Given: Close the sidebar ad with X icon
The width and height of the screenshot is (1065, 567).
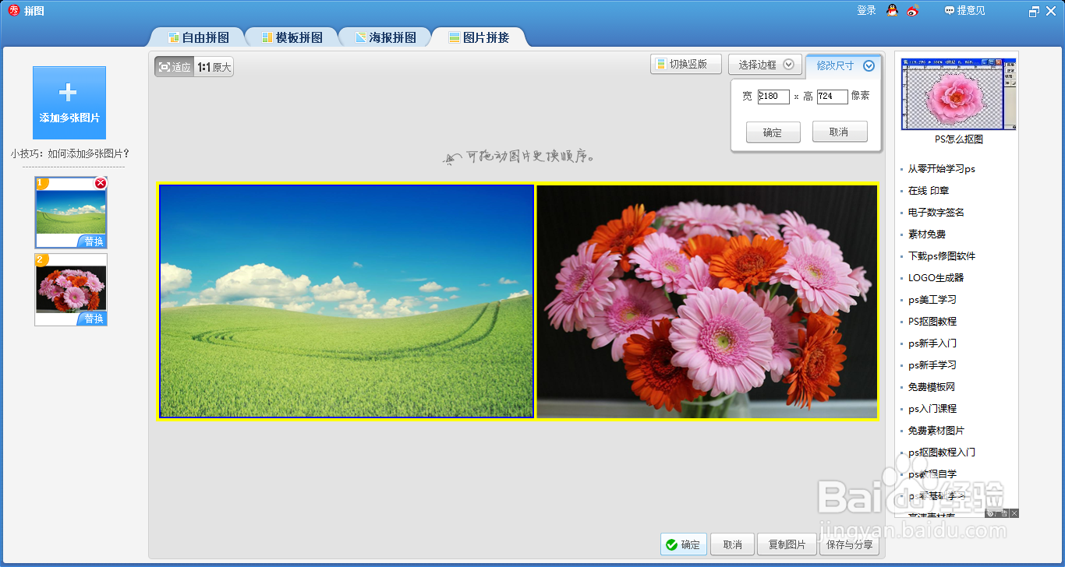Looking at the screenshot, I should [1014, 513].
